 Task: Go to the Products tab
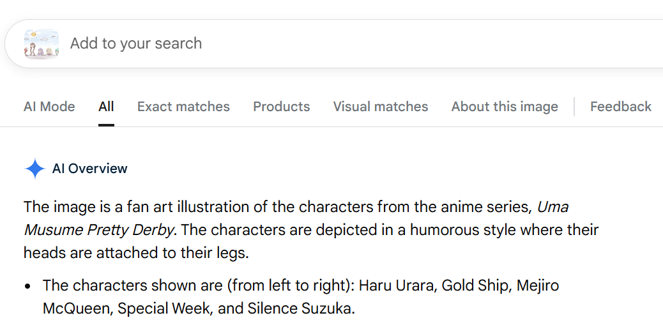click(x=281, y=107)
